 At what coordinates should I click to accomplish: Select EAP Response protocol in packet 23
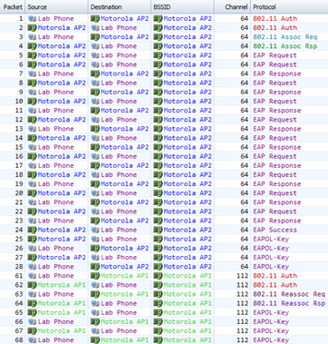tap(277, 221)
